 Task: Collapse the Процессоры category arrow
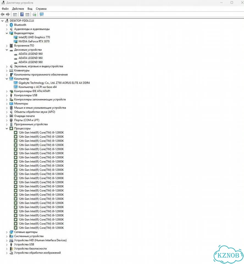tap(7, 128)
